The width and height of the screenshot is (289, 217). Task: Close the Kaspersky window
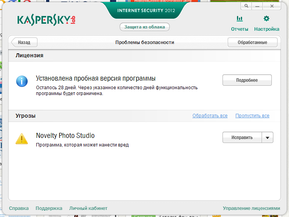click(272, 6)
